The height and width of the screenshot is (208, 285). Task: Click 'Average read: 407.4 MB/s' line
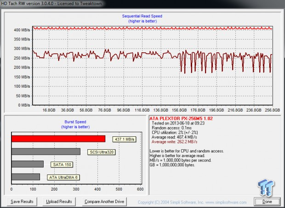click(174, 137)
